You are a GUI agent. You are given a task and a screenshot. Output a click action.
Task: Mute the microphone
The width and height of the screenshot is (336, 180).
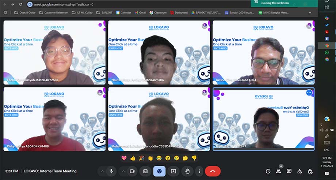click(111, 171)
